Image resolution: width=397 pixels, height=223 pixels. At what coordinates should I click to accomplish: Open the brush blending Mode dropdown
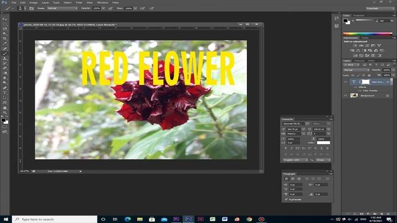(62, 8)
